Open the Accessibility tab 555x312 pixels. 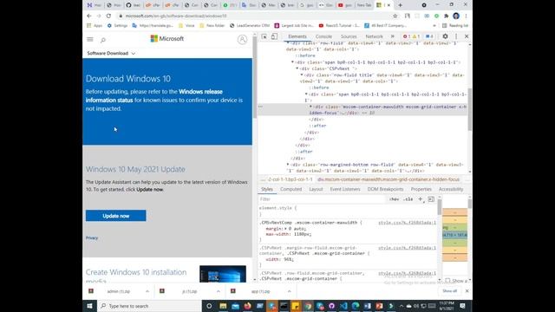pos(451,189)
